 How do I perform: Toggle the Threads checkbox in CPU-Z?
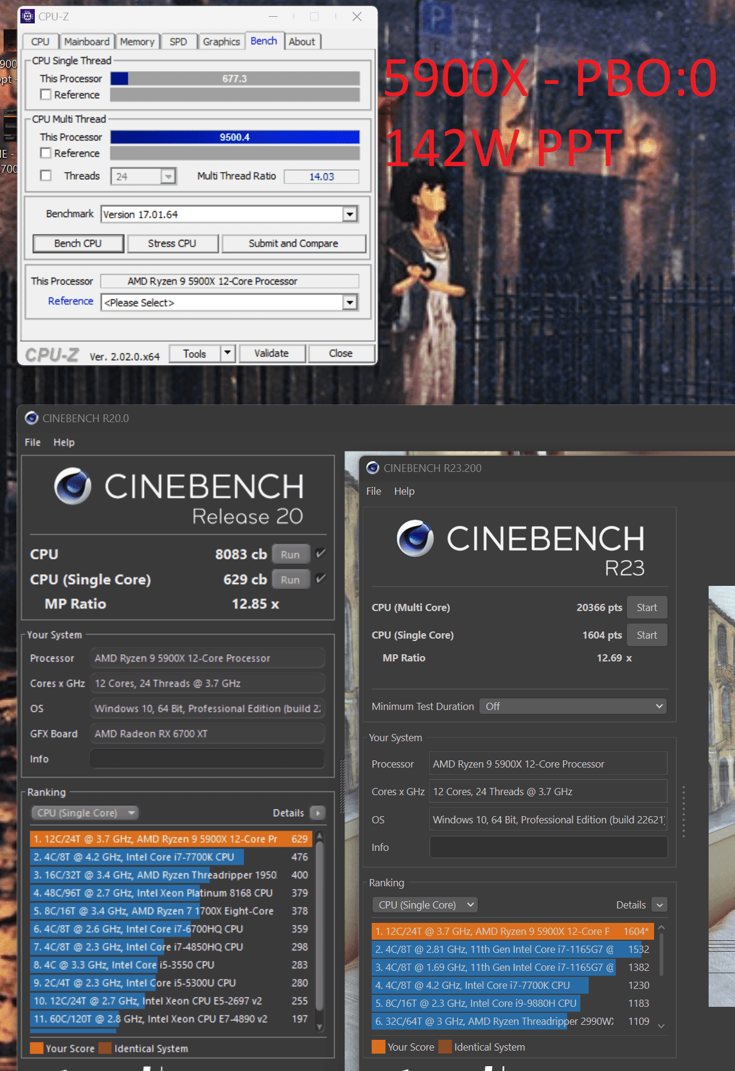(46, 176)
